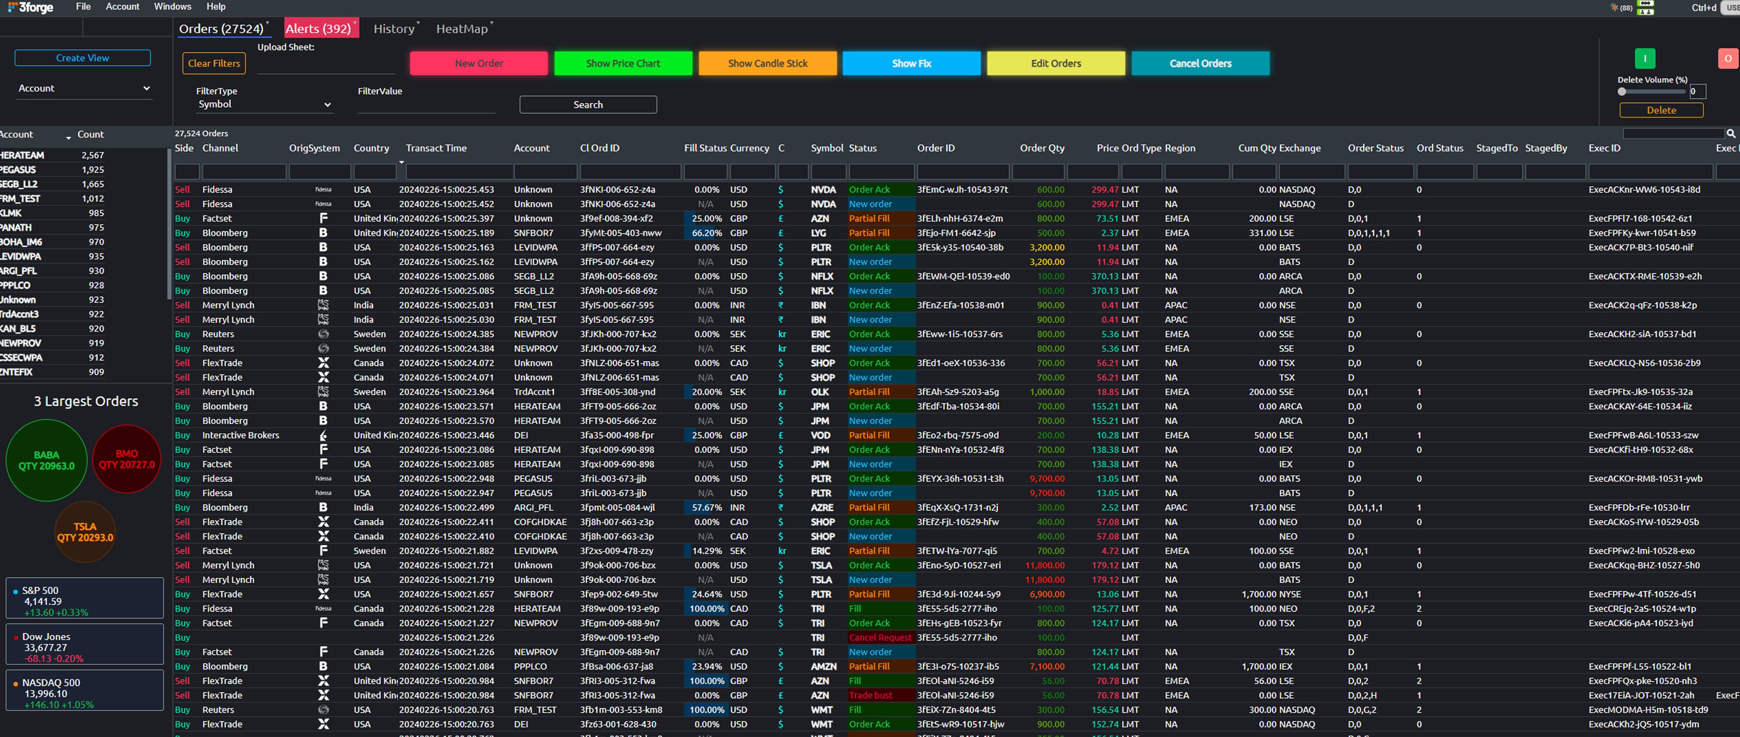Click FlexTrade icon in the 15:00:24.072 SHOP row
This screenshot has height=737, width=1740.
pyautogui.click(x=324, y=363)
